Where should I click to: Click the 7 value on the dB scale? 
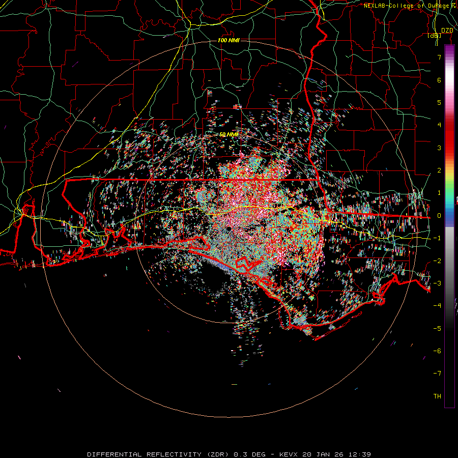pyautogui.click(x=439, y=57)
